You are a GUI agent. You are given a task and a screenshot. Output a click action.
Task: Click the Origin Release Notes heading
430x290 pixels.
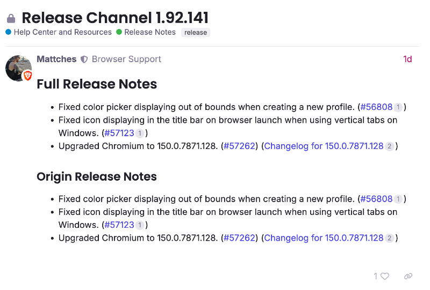[97, 176]
